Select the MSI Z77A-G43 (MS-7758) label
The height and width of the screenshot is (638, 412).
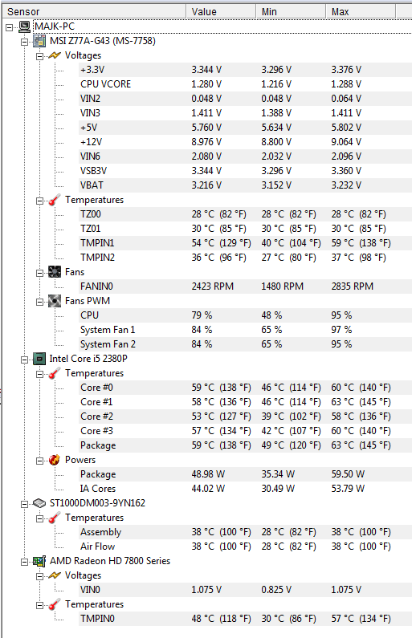[103, 41]
